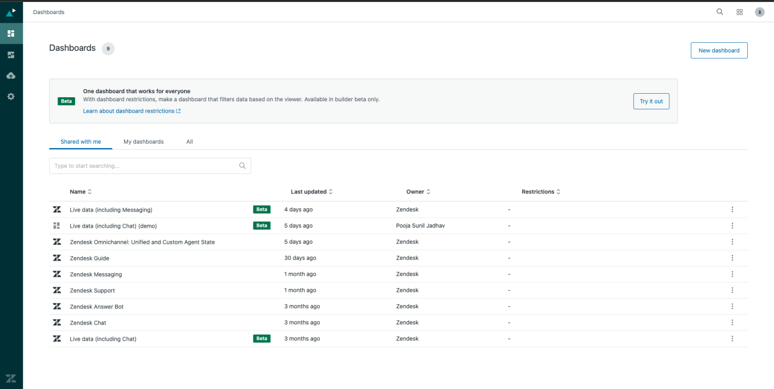
Task: Open the Admin gear icon in sidebar
Action: pyautogui.click(x=11, y=96)
